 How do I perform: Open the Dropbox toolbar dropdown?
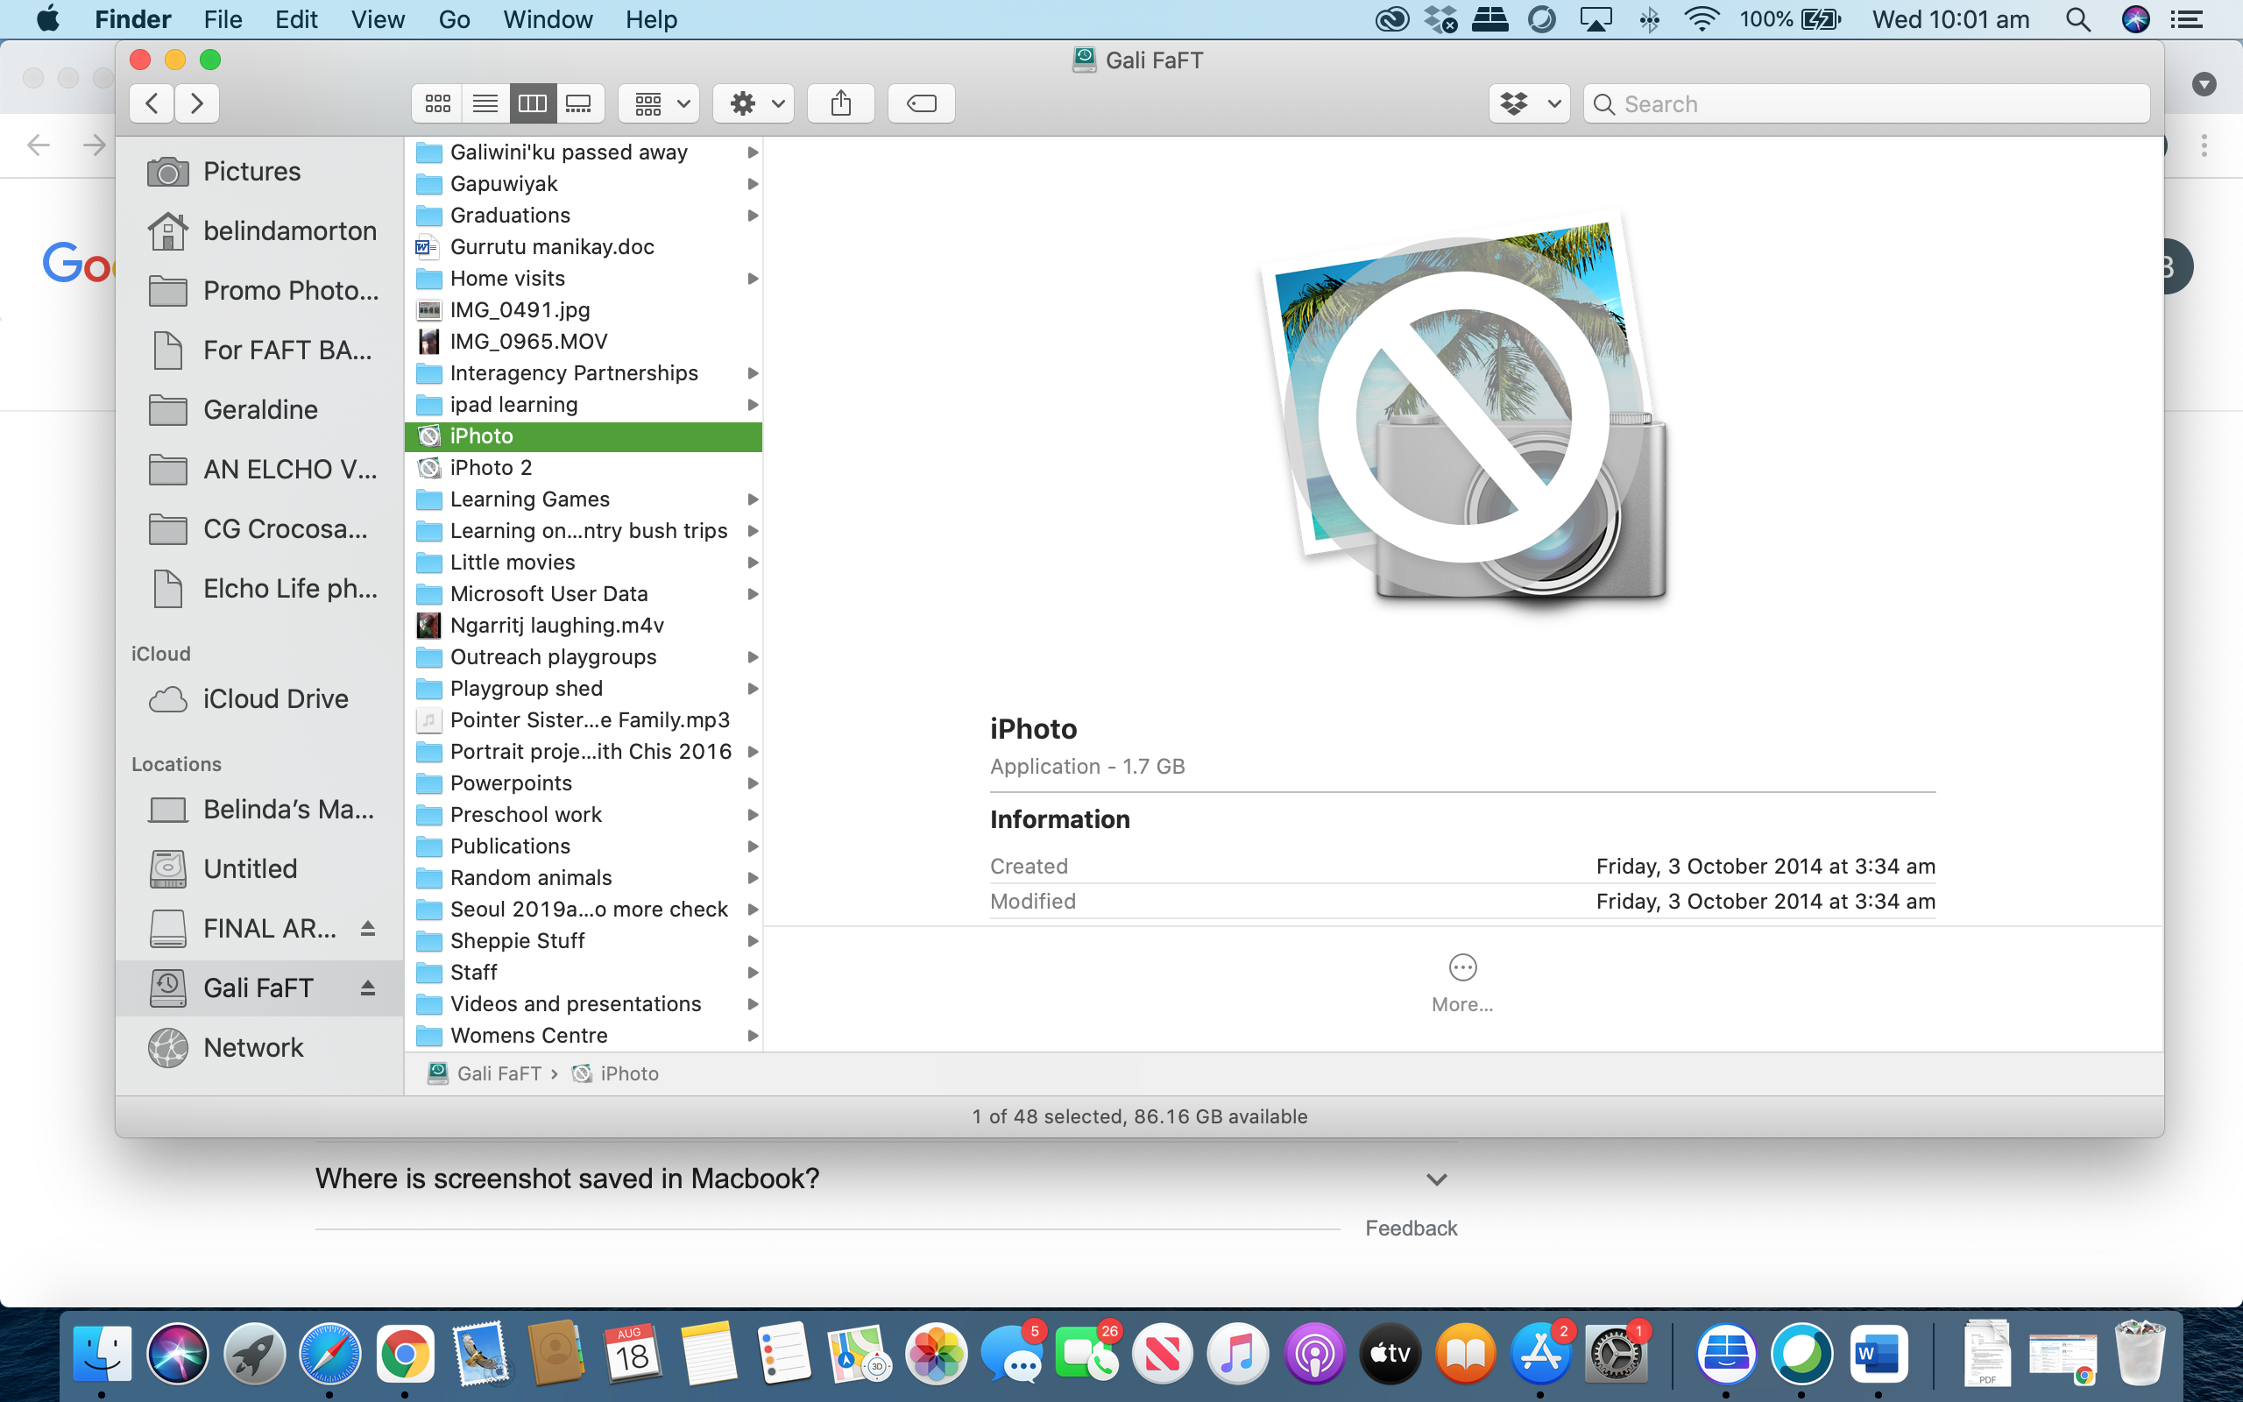(1529, 103)
